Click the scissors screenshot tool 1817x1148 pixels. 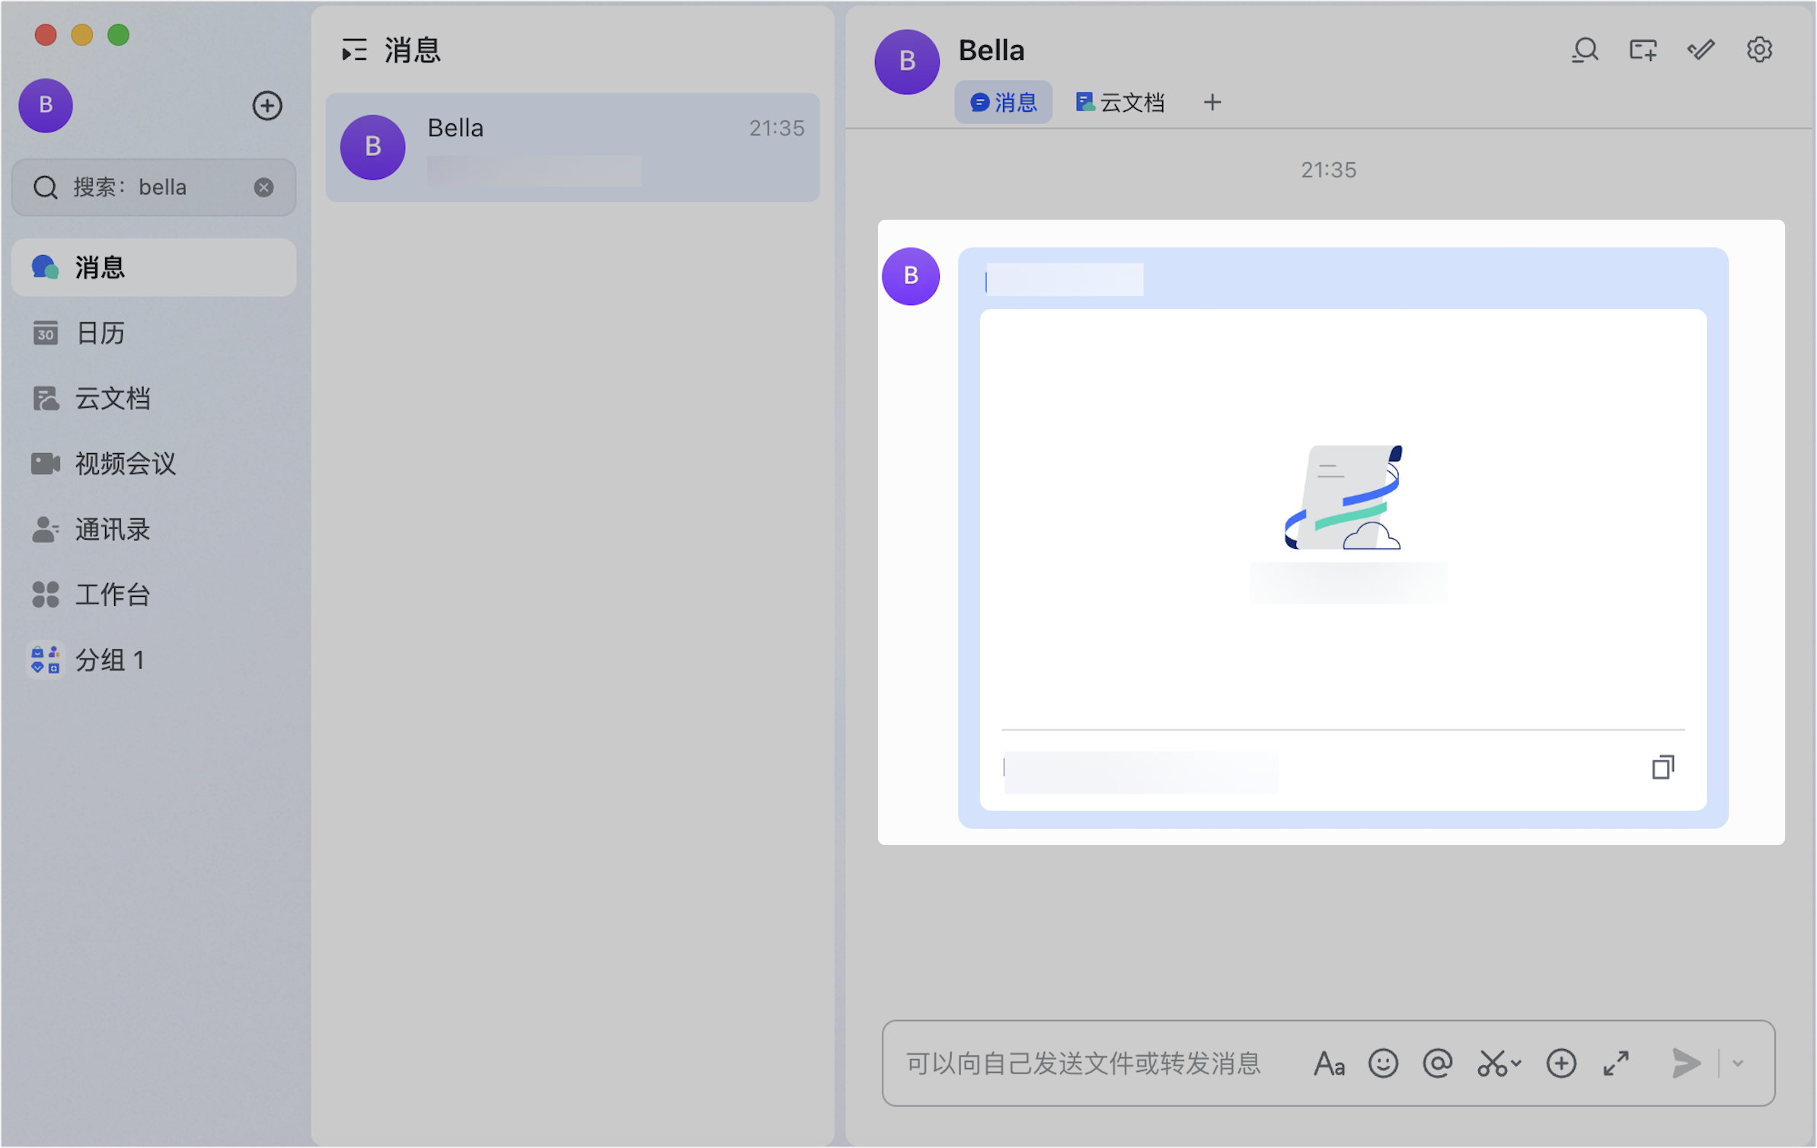1492,1063
